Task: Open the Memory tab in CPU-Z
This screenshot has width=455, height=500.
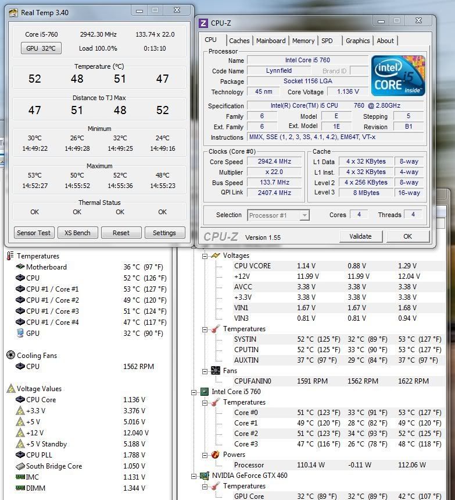Action: tap(303, 41)
